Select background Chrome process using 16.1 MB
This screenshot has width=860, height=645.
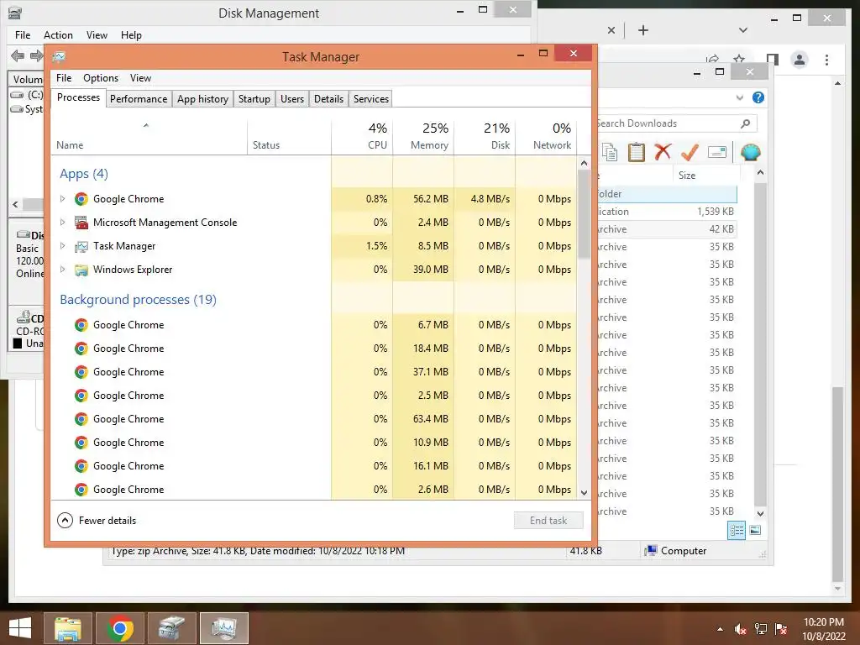314,465
